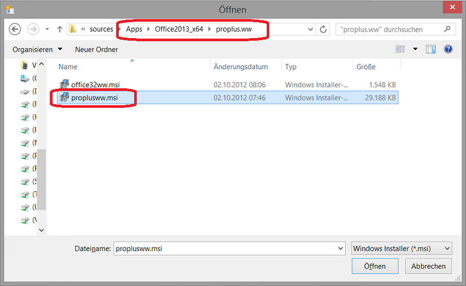Screen dimensions: 466x286
Task: Click the office32ww.msi installer icon
Action: [x=64, y=85]
